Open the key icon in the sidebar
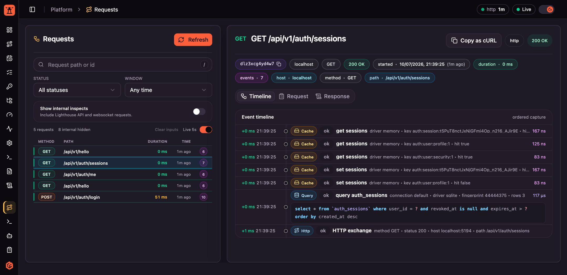 (x=9, y=86)
